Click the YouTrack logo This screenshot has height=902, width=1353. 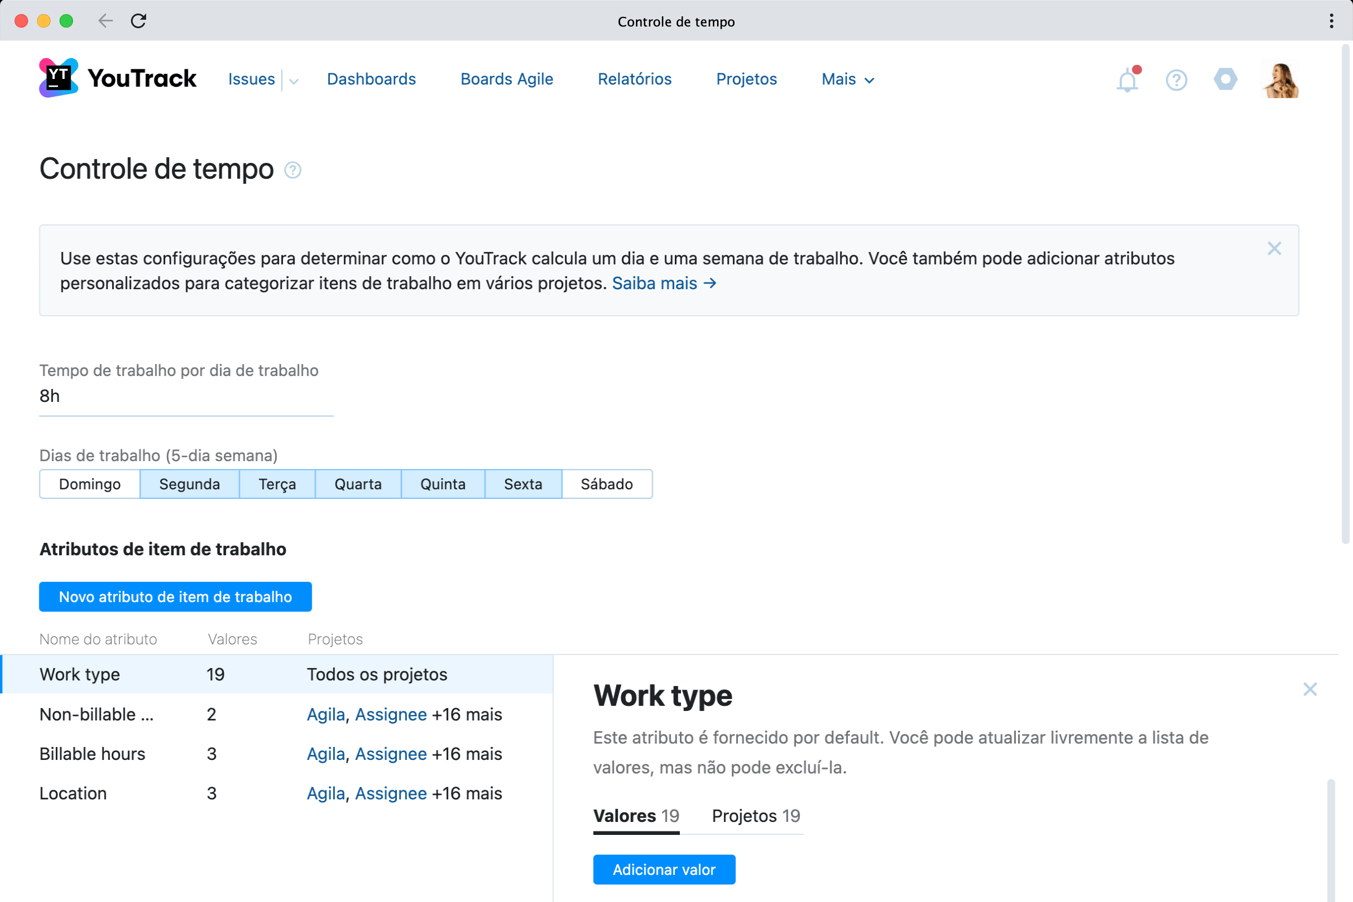(116, 78)
